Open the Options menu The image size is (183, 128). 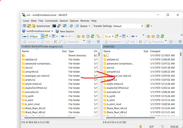pos(74,21)
